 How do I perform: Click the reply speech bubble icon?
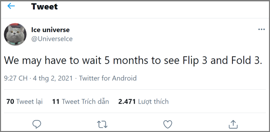[37, 124]
